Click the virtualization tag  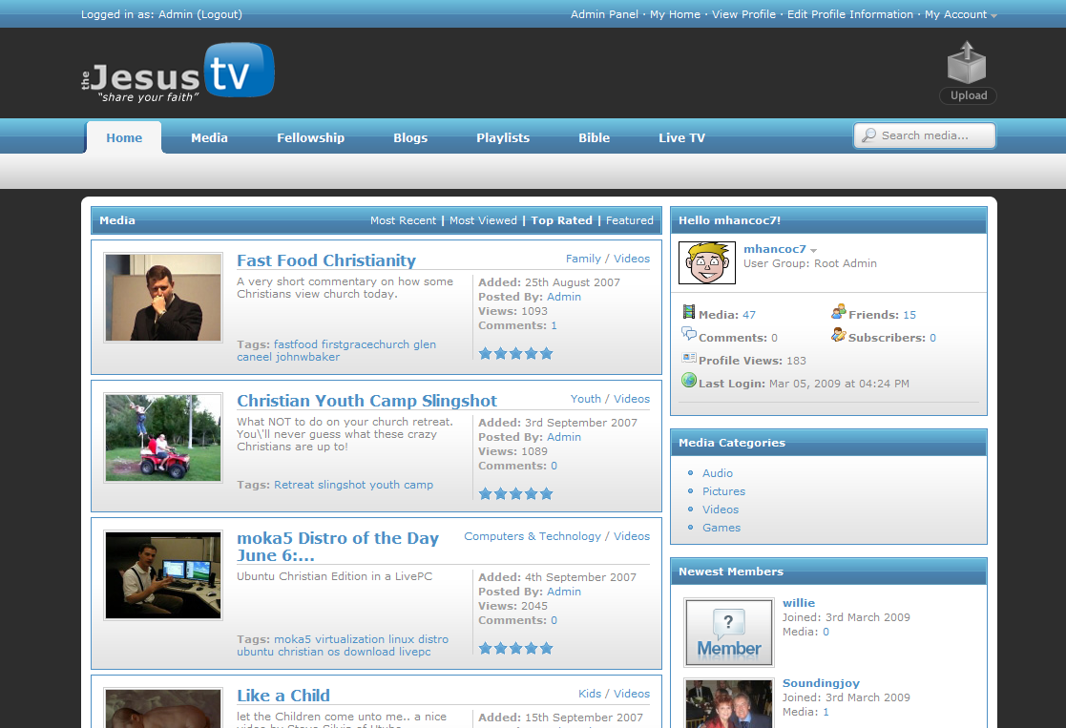350,639
